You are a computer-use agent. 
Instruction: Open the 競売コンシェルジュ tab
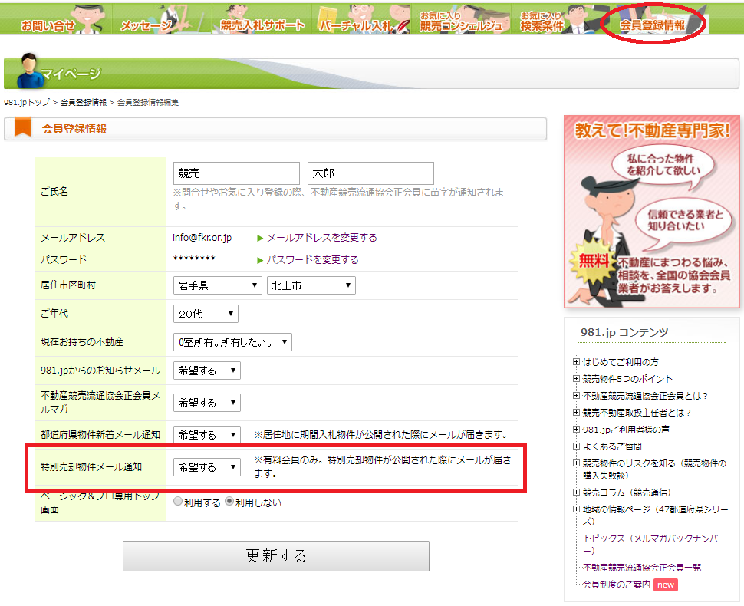(x=461, y=19)
